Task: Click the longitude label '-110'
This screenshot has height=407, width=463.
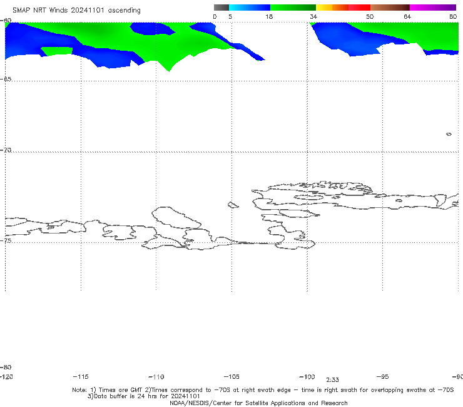Action: (x=156, y=377)
